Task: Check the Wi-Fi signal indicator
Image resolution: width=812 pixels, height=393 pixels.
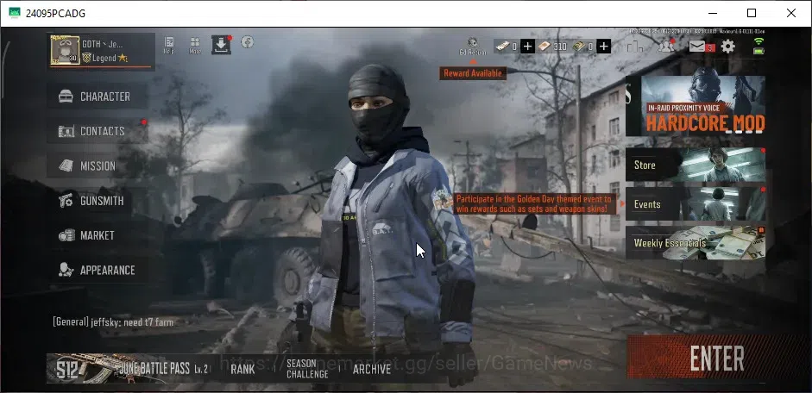Action: click(x=758, y=41)
